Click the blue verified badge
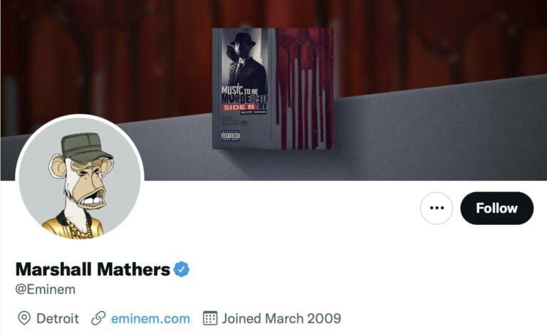 tap(182, 269)
